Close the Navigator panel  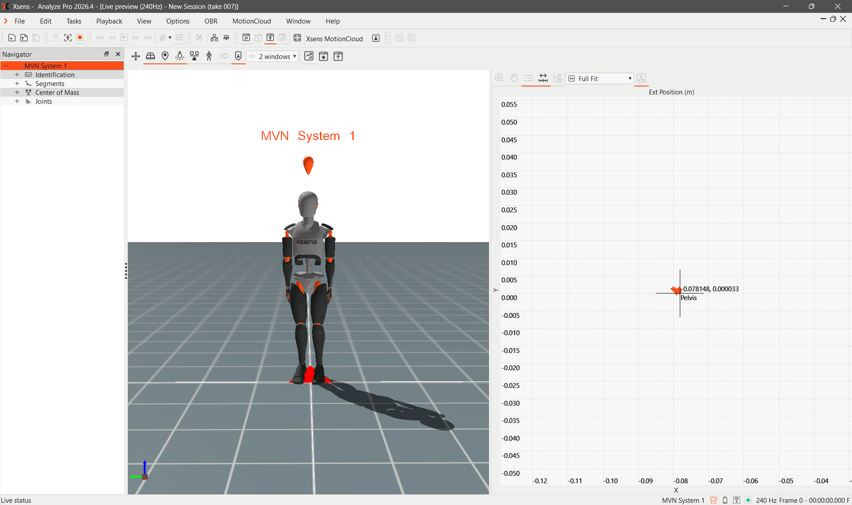coord(118,54)
